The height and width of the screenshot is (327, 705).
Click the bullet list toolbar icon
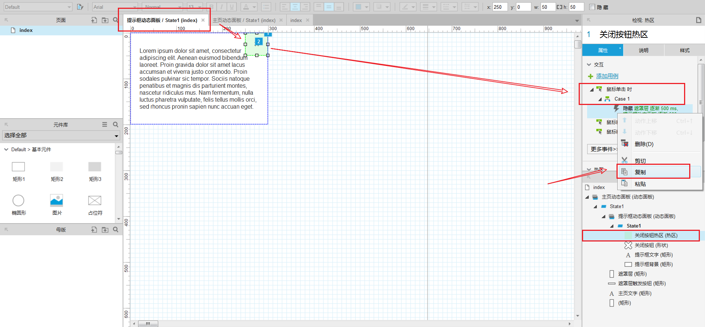[x=266, y=7]
